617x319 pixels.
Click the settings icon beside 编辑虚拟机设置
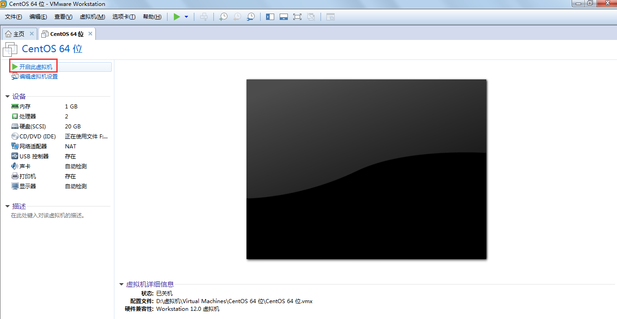point(15,77)
